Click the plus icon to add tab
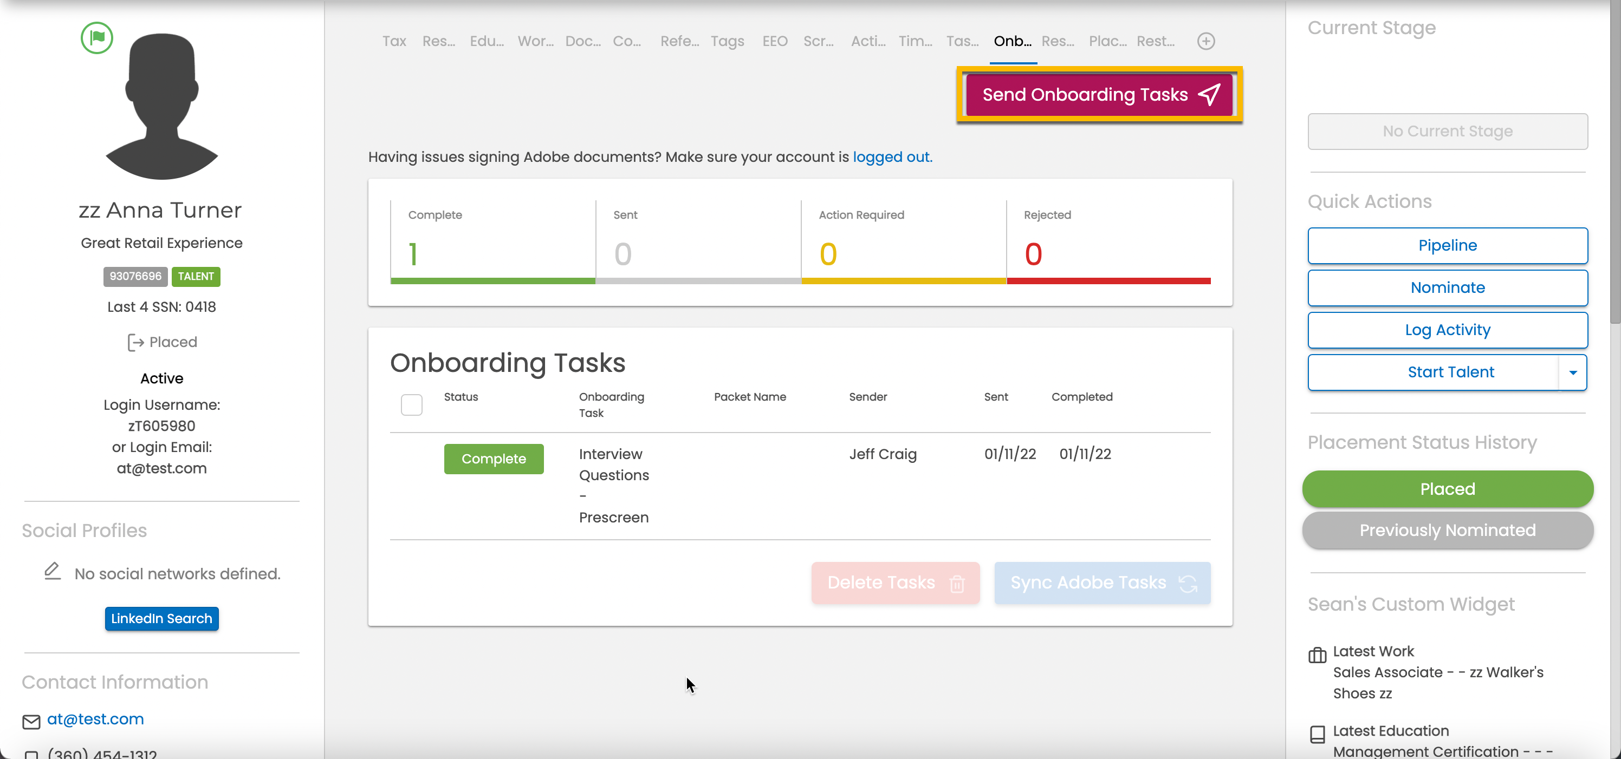Screen dimensions: 1621x759 click(1205, 42)
